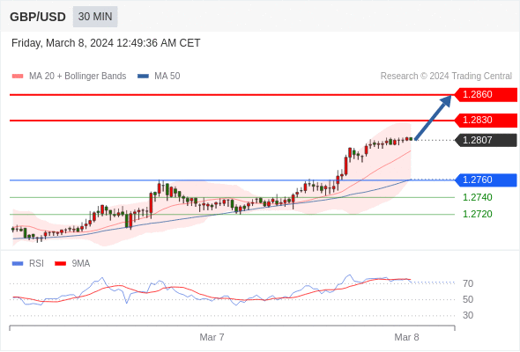
Task: Click the 'MA 20 + Bollinger Bands' legend label
Action: coord(78,77)
